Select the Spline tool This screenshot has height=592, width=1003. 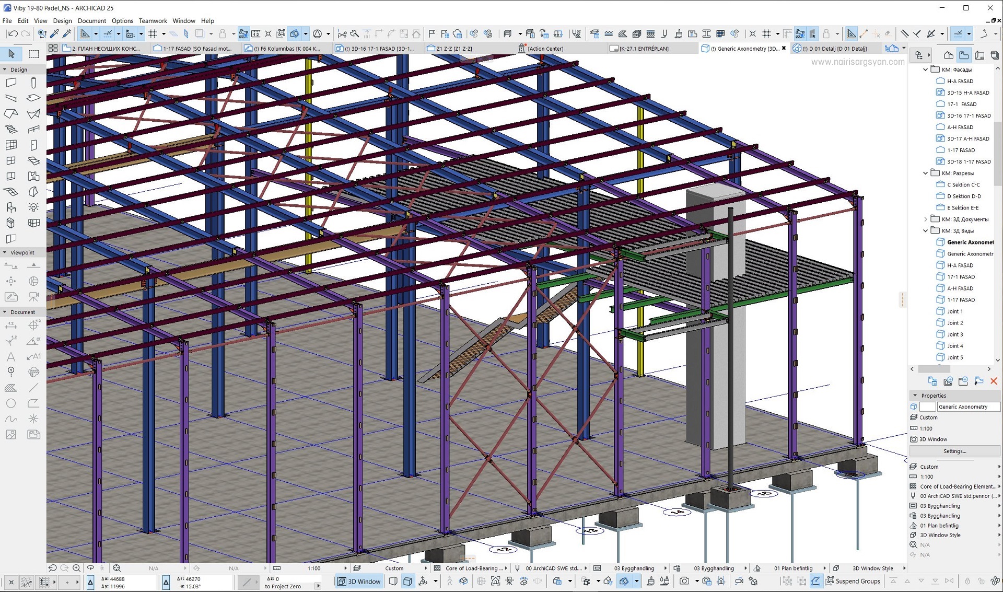pos(11,419)
